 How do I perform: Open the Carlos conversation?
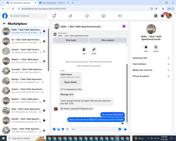(x=24, y=130)
